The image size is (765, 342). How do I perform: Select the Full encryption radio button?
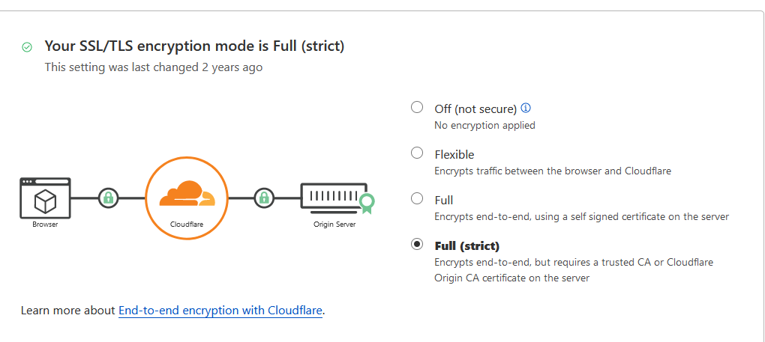[x=417, y=198]
